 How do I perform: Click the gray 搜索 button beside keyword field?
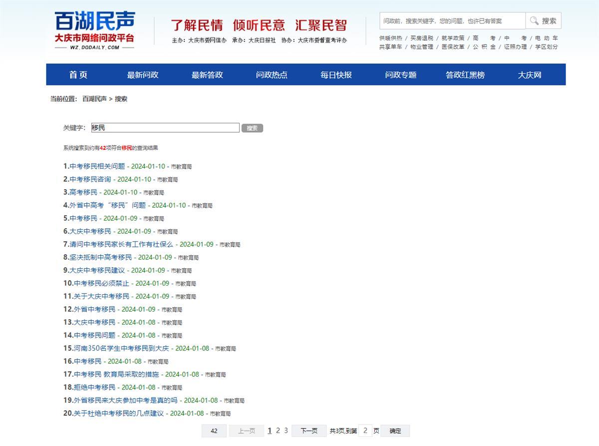point(252,128)
